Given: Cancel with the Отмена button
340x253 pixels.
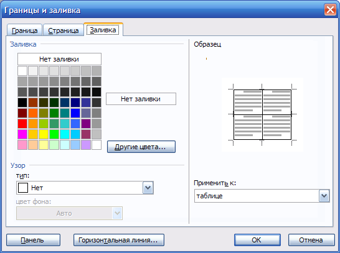Looking at the screenshot, I should (311, 240).
